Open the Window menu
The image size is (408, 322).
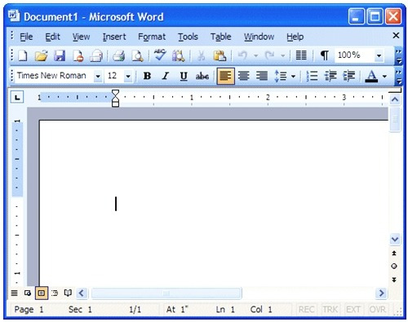coord(259,37)
